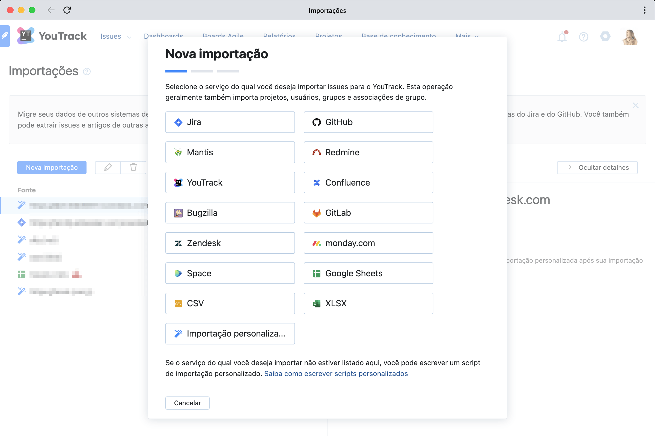Choose Redmine import option

pos(368,152)
